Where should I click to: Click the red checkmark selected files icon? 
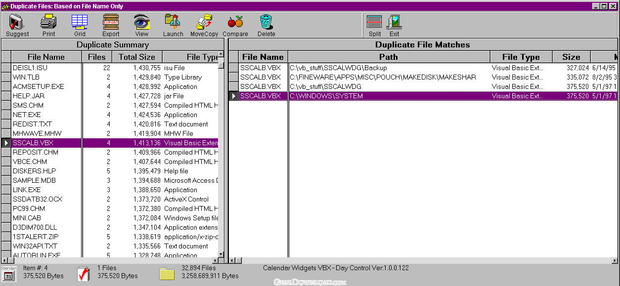[84, 274]
